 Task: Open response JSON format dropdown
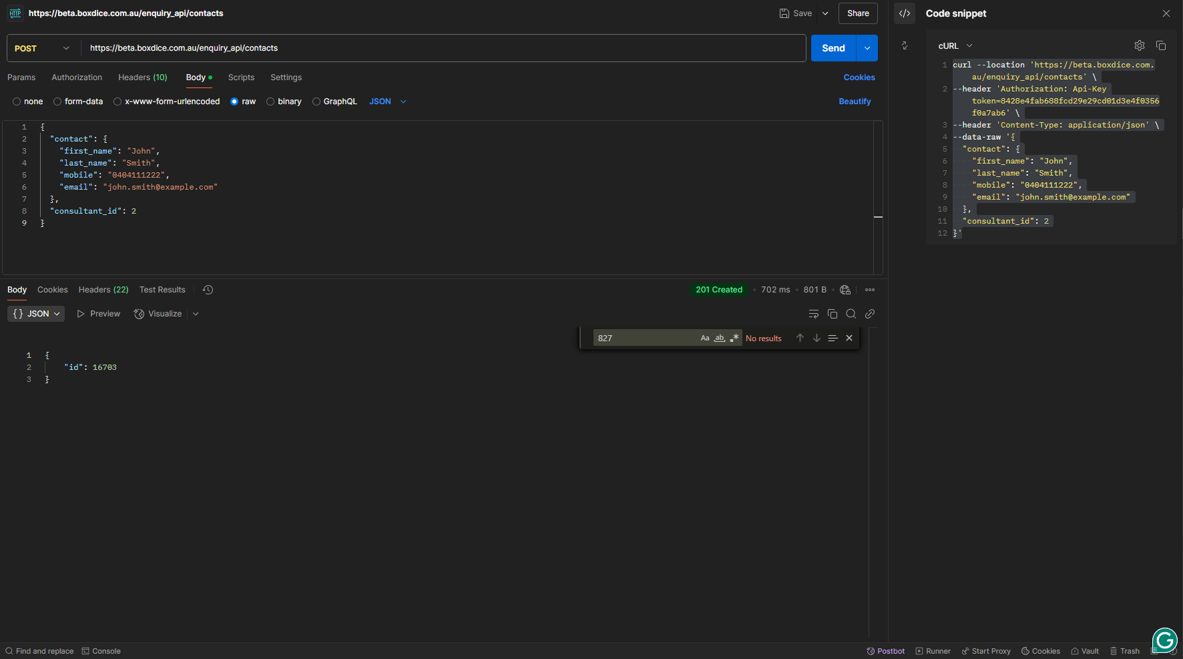click(x=36, y=314)
